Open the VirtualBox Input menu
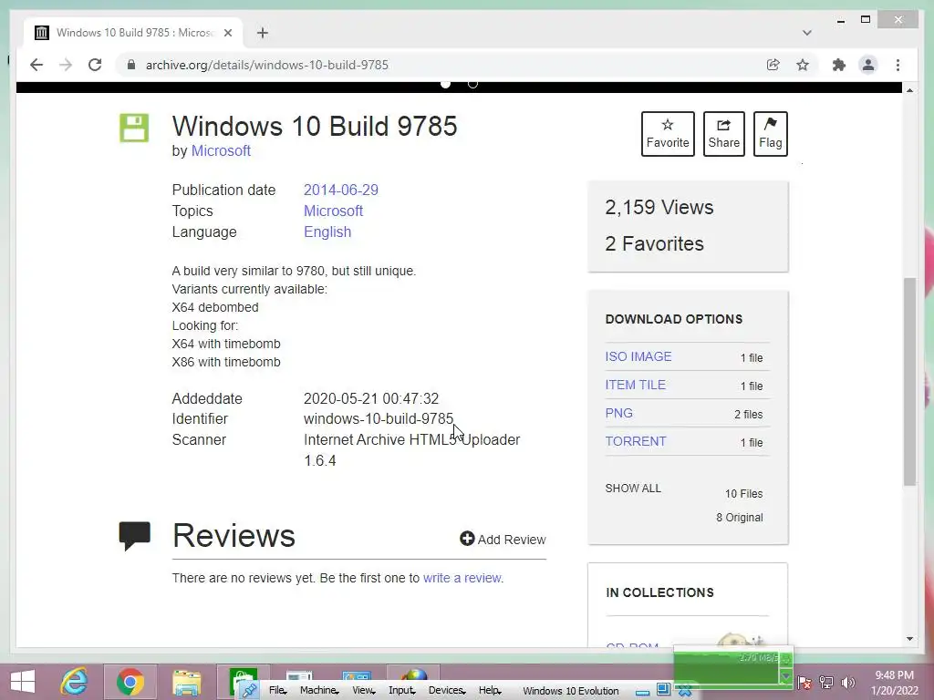The width and height of the screenshot is (934, 700). 401,691
